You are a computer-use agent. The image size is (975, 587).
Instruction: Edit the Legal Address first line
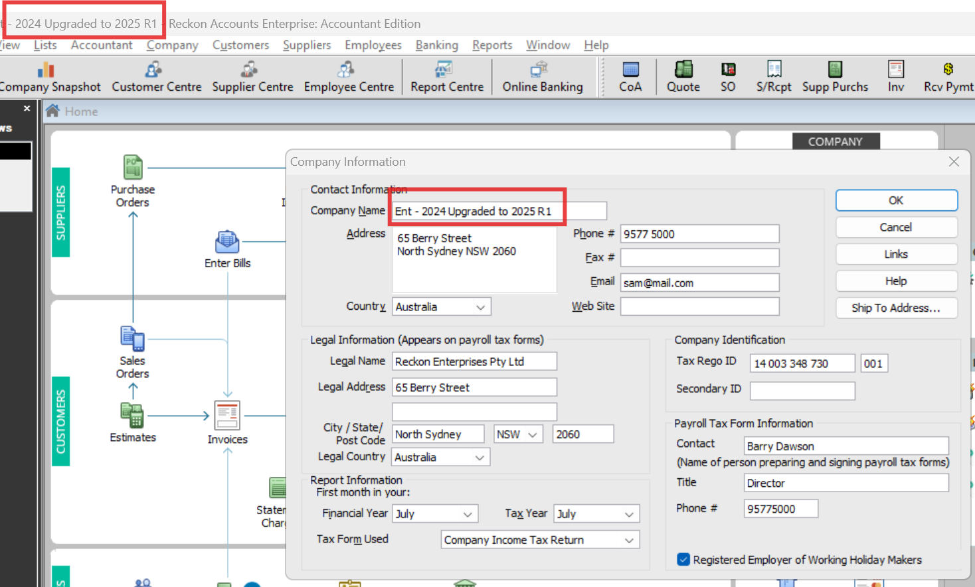click(474, 387)
